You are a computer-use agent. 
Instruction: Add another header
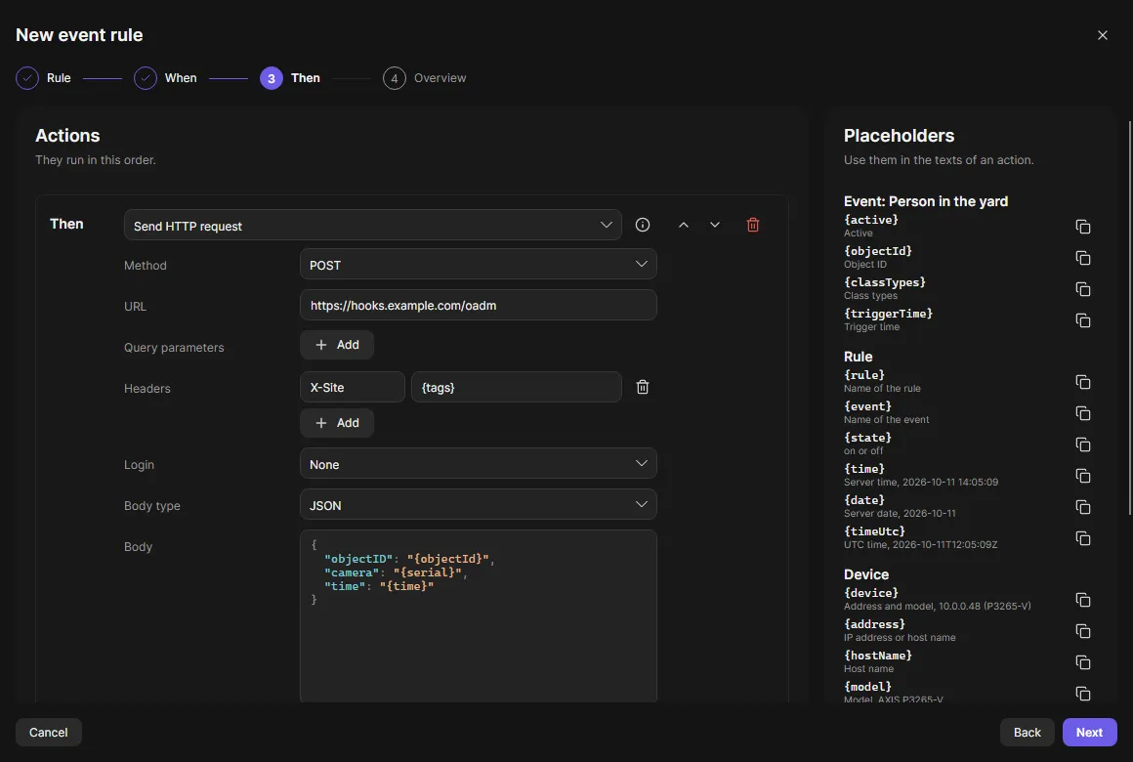point(337,423)
